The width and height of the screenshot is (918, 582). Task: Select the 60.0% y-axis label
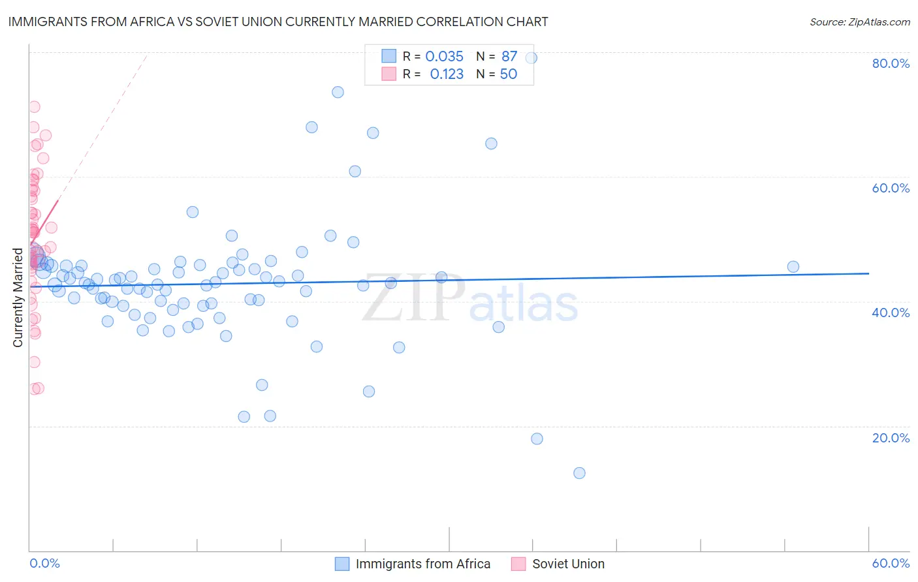(891, 188)
